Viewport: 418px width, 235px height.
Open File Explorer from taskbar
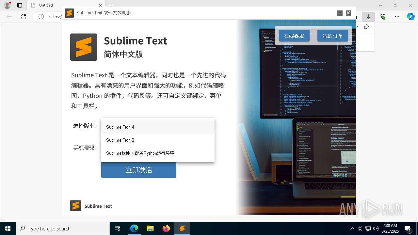point(150,228)
